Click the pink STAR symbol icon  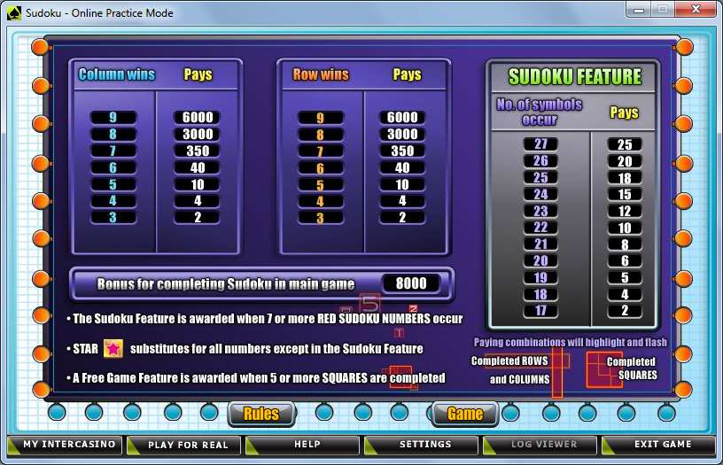[x=113, y=348]
